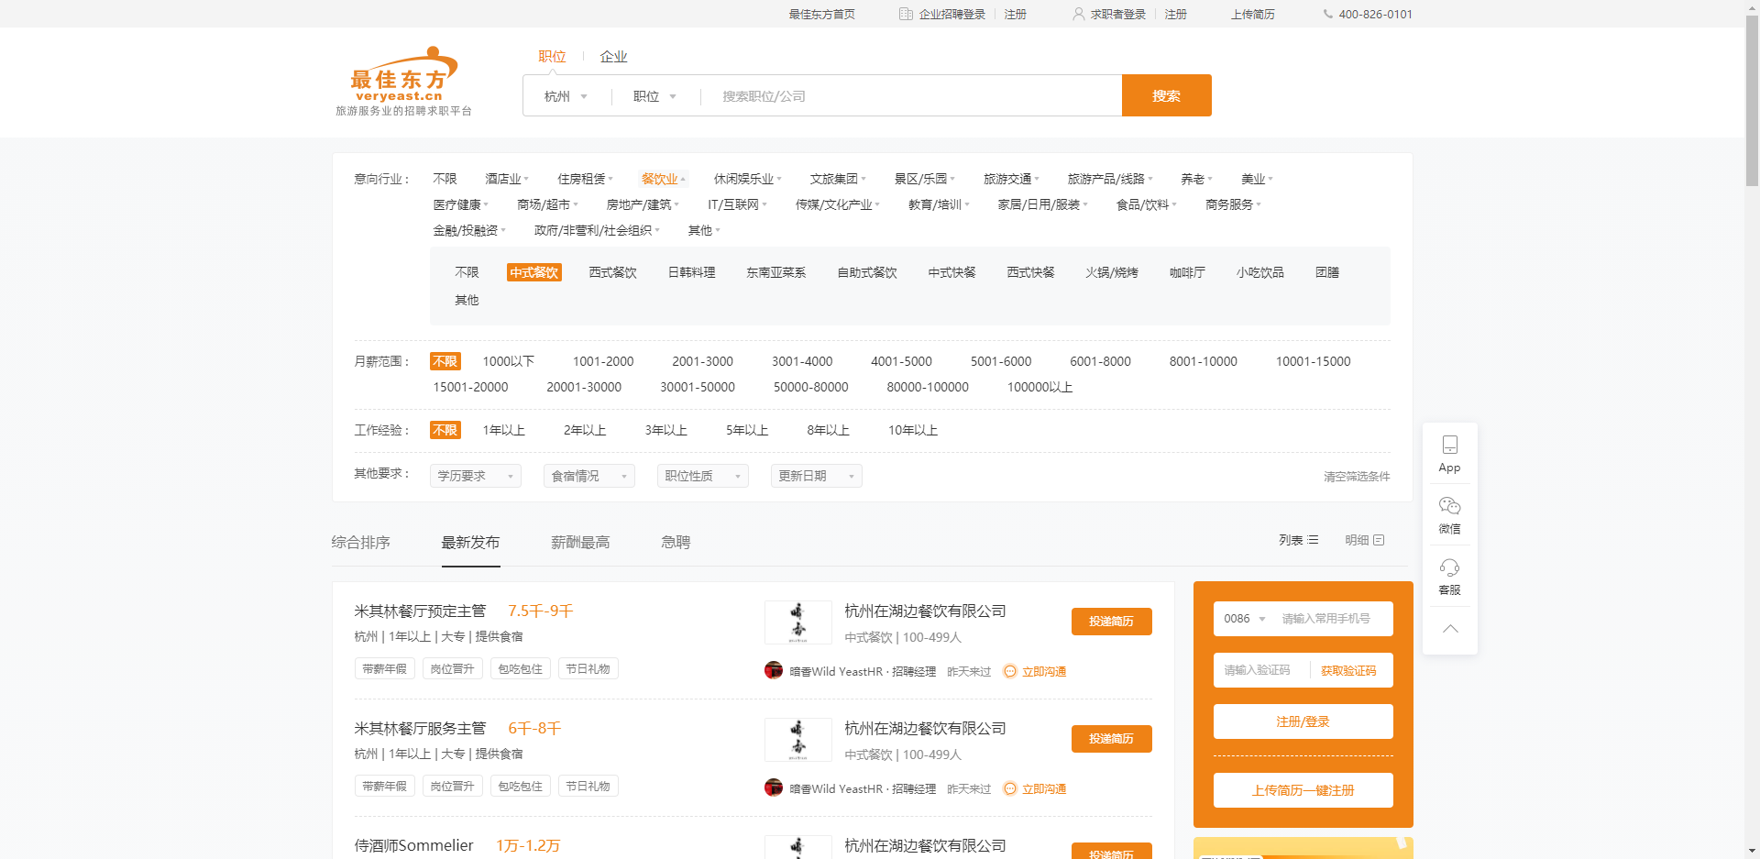Screen dimensions: 1760x859
Task: Open the 职位 search type dropdown
Action: (654, 96)
